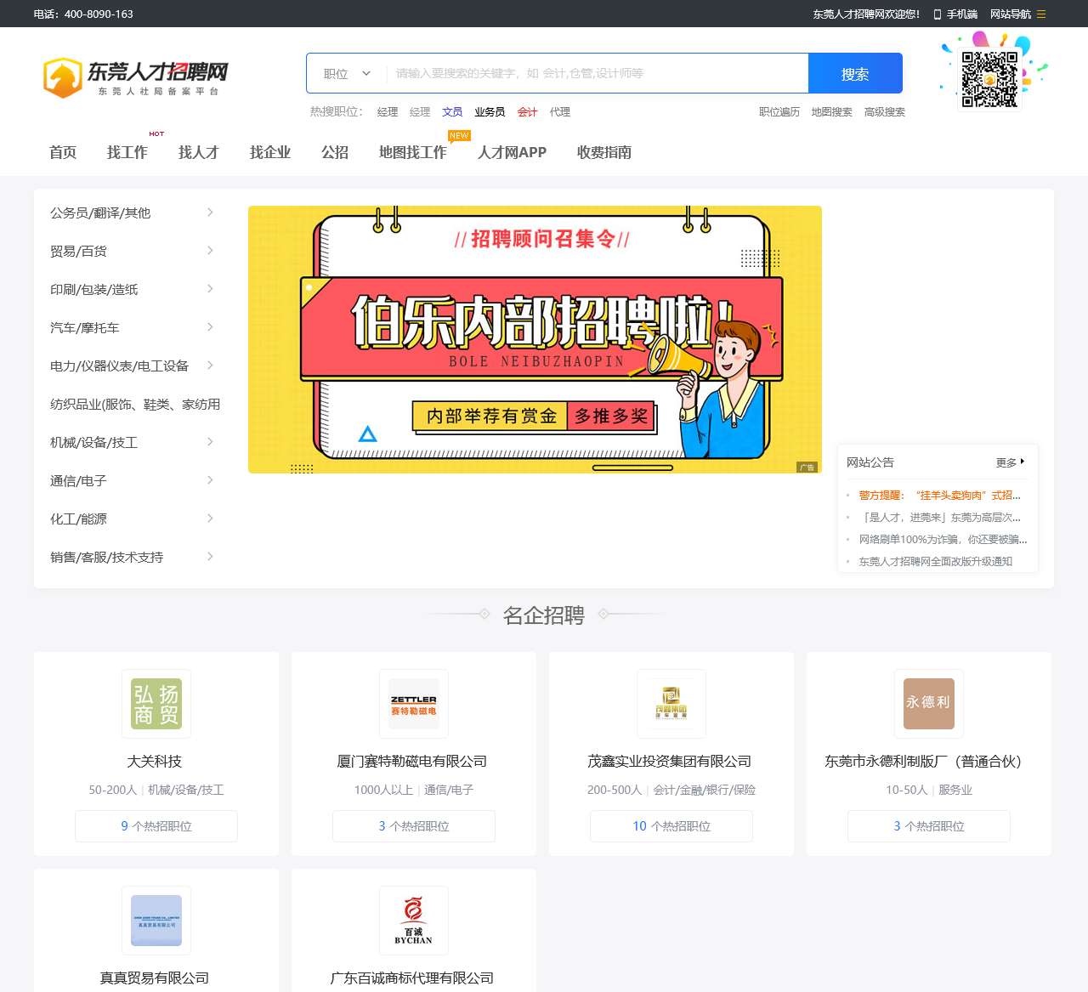The width and height of the screenshot is (1088, 992).
Task: Click 10 个热招职位 button
Action: [x=671, y=826]
